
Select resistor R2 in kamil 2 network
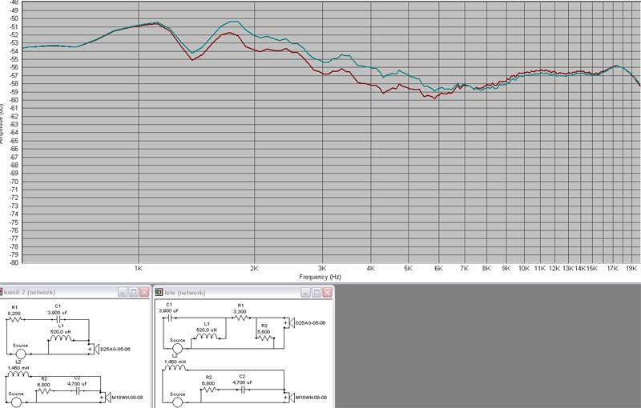[44, 390]
